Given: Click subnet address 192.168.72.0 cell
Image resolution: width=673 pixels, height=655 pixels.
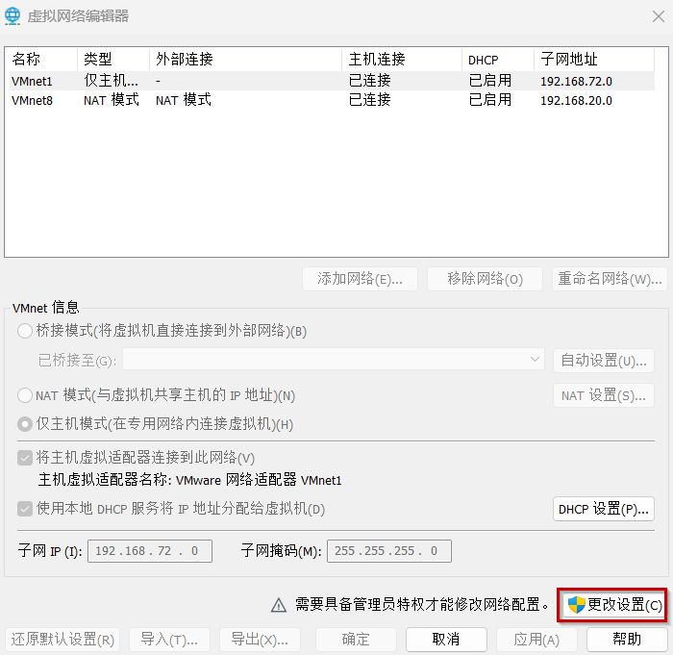Looking at the screenshot, I should click(576, 81).
